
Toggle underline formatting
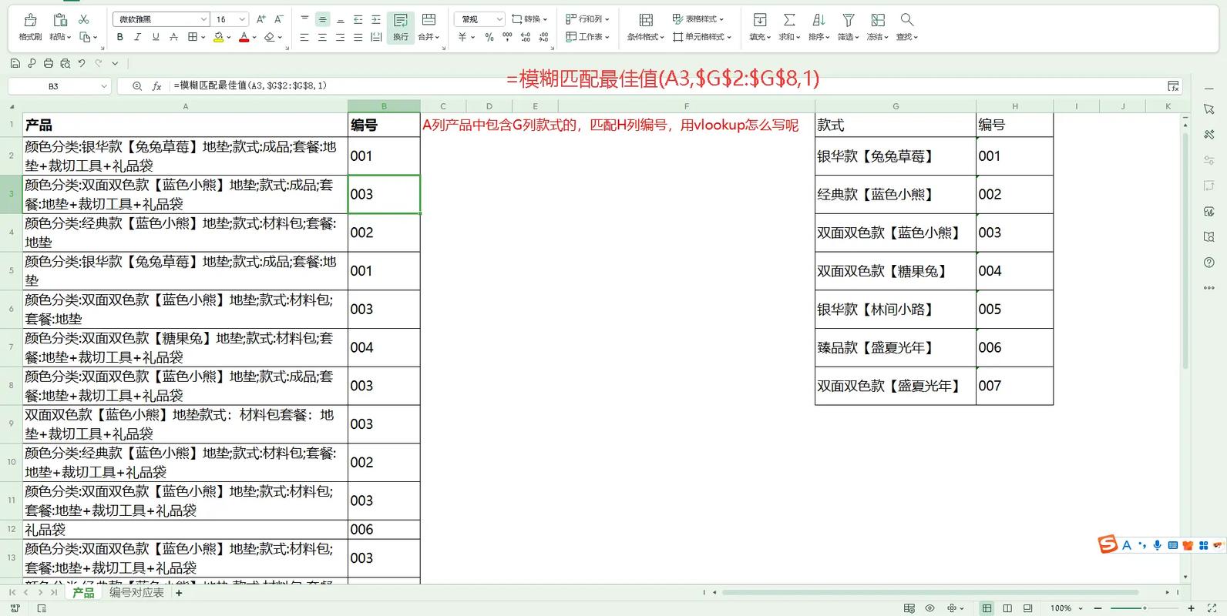click(156, 37)
